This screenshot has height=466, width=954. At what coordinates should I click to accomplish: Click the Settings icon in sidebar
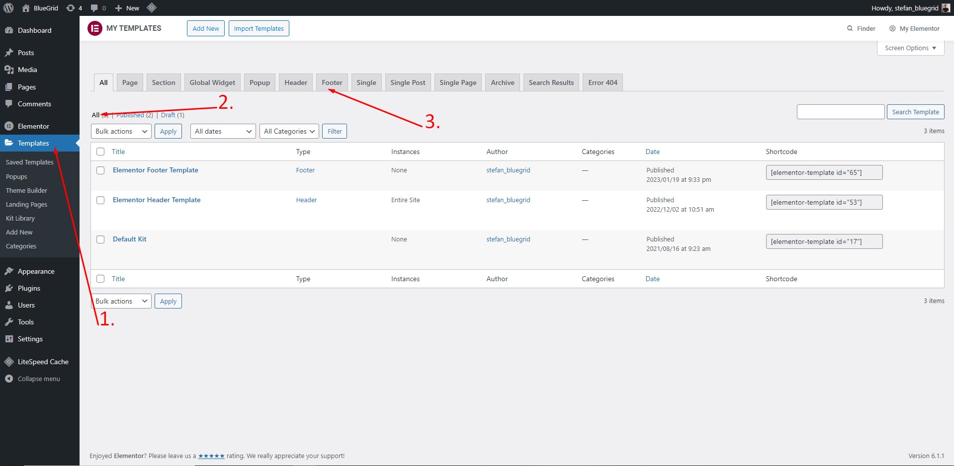9,339
